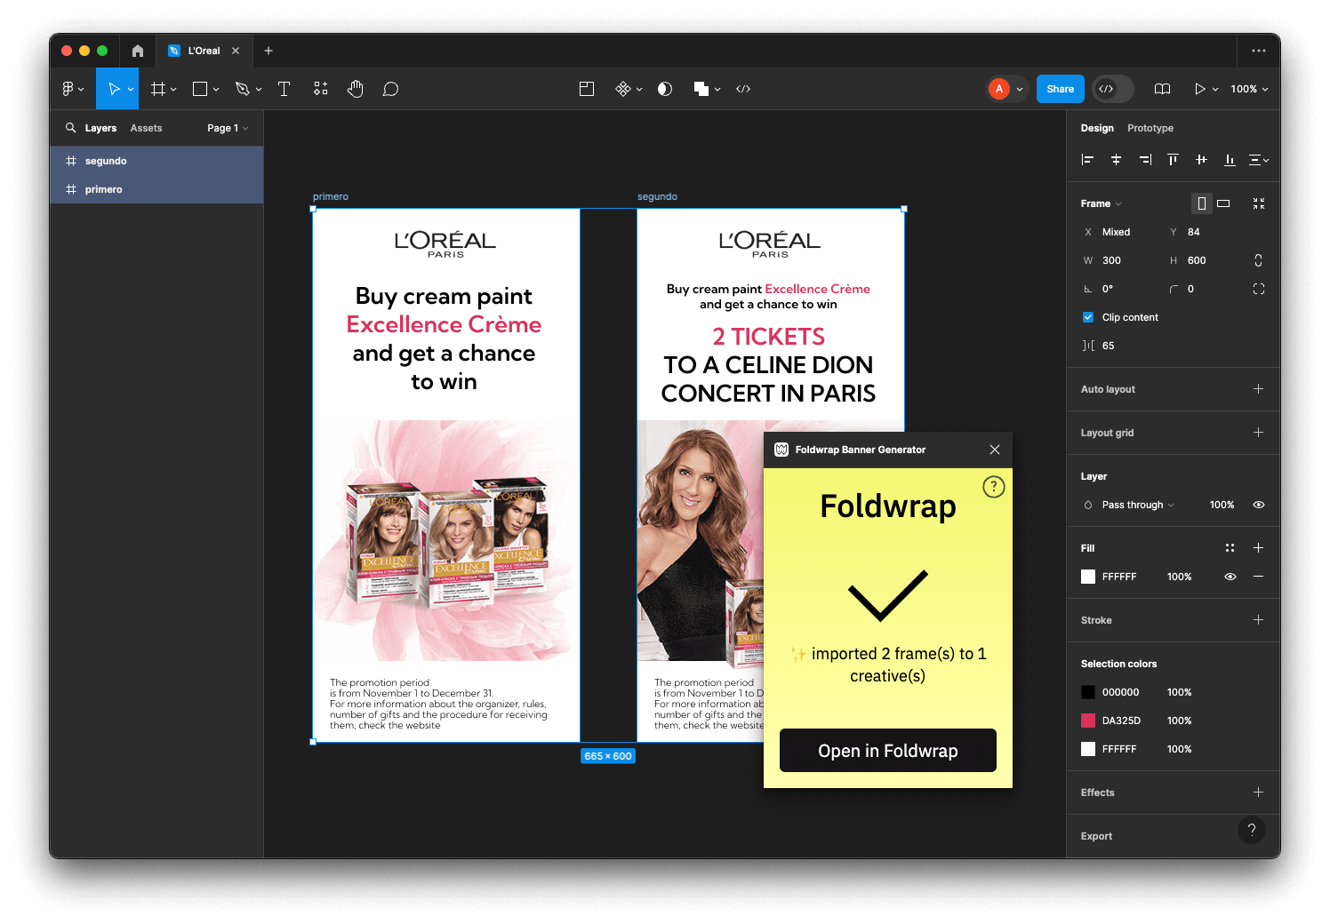
Task: Select the Frame tool
Action: pos(158,89)
